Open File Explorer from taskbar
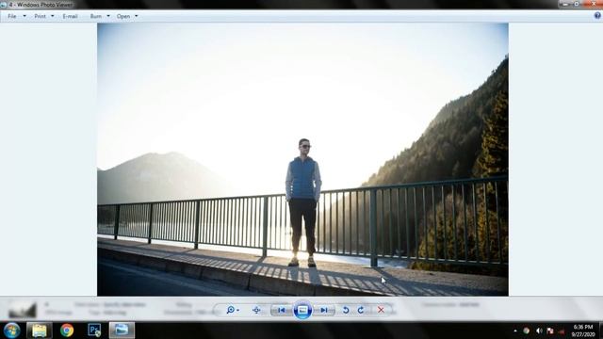 [40, 331]
